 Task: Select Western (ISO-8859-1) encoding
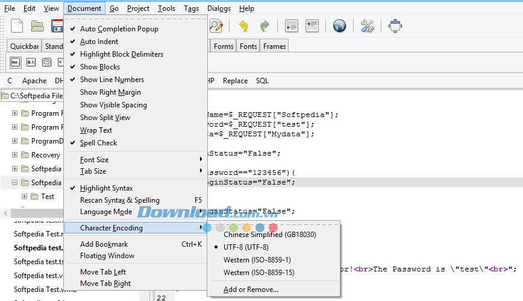pos(257,260)
